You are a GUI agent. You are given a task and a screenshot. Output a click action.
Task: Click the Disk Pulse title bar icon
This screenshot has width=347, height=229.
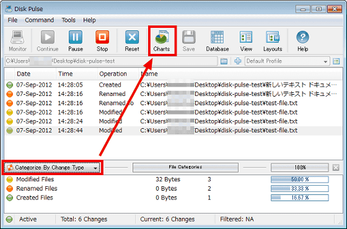point(9,9)
